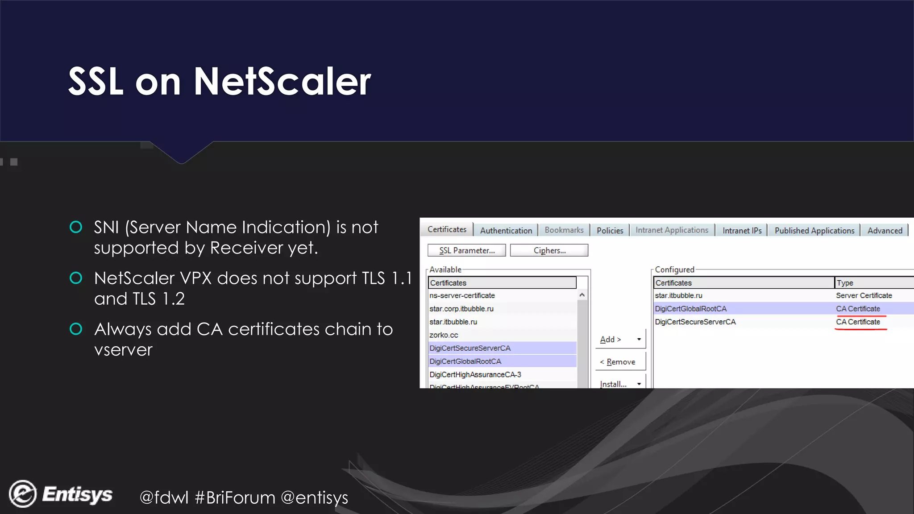
Task: Click the Install... button
Action: tap(613, 384)
